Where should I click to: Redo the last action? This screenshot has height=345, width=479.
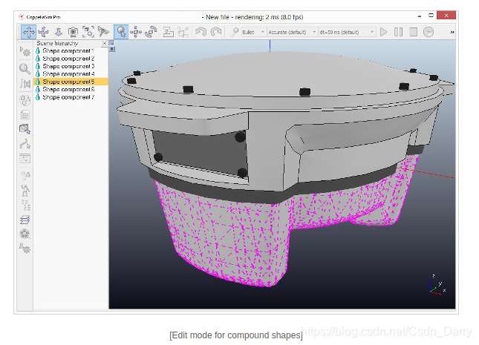[x=216, y=32]
